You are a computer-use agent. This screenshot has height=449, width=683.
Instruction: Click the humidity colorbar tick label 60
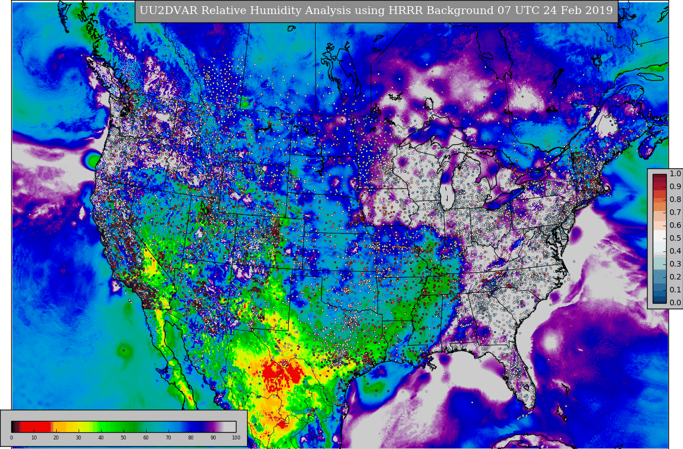[x=146, y=438]
